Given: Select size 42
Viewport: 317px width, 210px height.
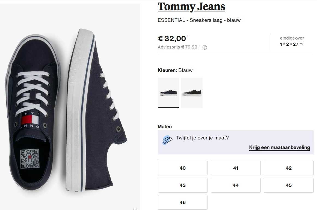Looking at the screenshot, I should [x=288, y=168].
